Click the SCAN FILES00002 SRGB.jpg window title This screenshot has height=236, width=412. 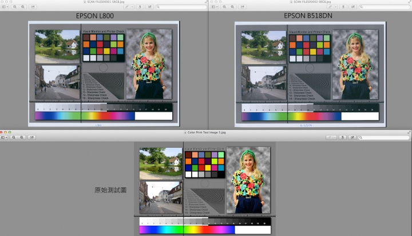pos(312,2)
